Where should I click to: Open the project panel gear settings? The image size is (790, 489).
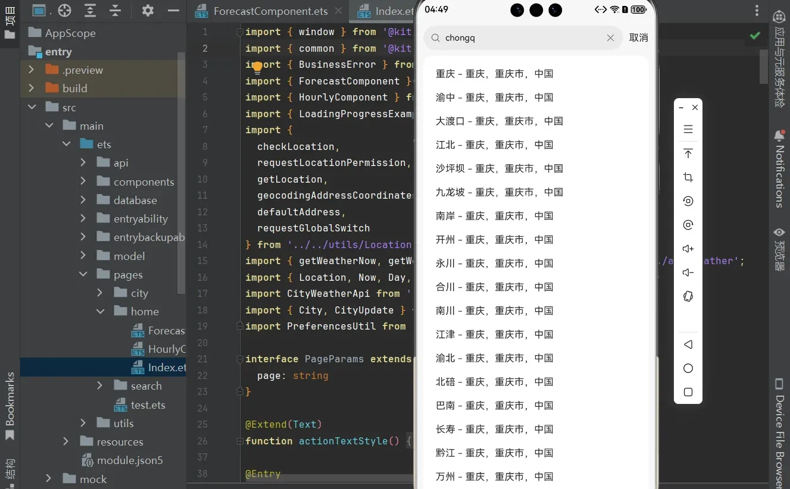148,10
